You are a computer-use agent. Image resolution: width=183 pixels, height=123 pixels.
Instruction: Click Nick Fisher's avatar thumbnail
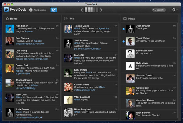(x=9, y=29)
